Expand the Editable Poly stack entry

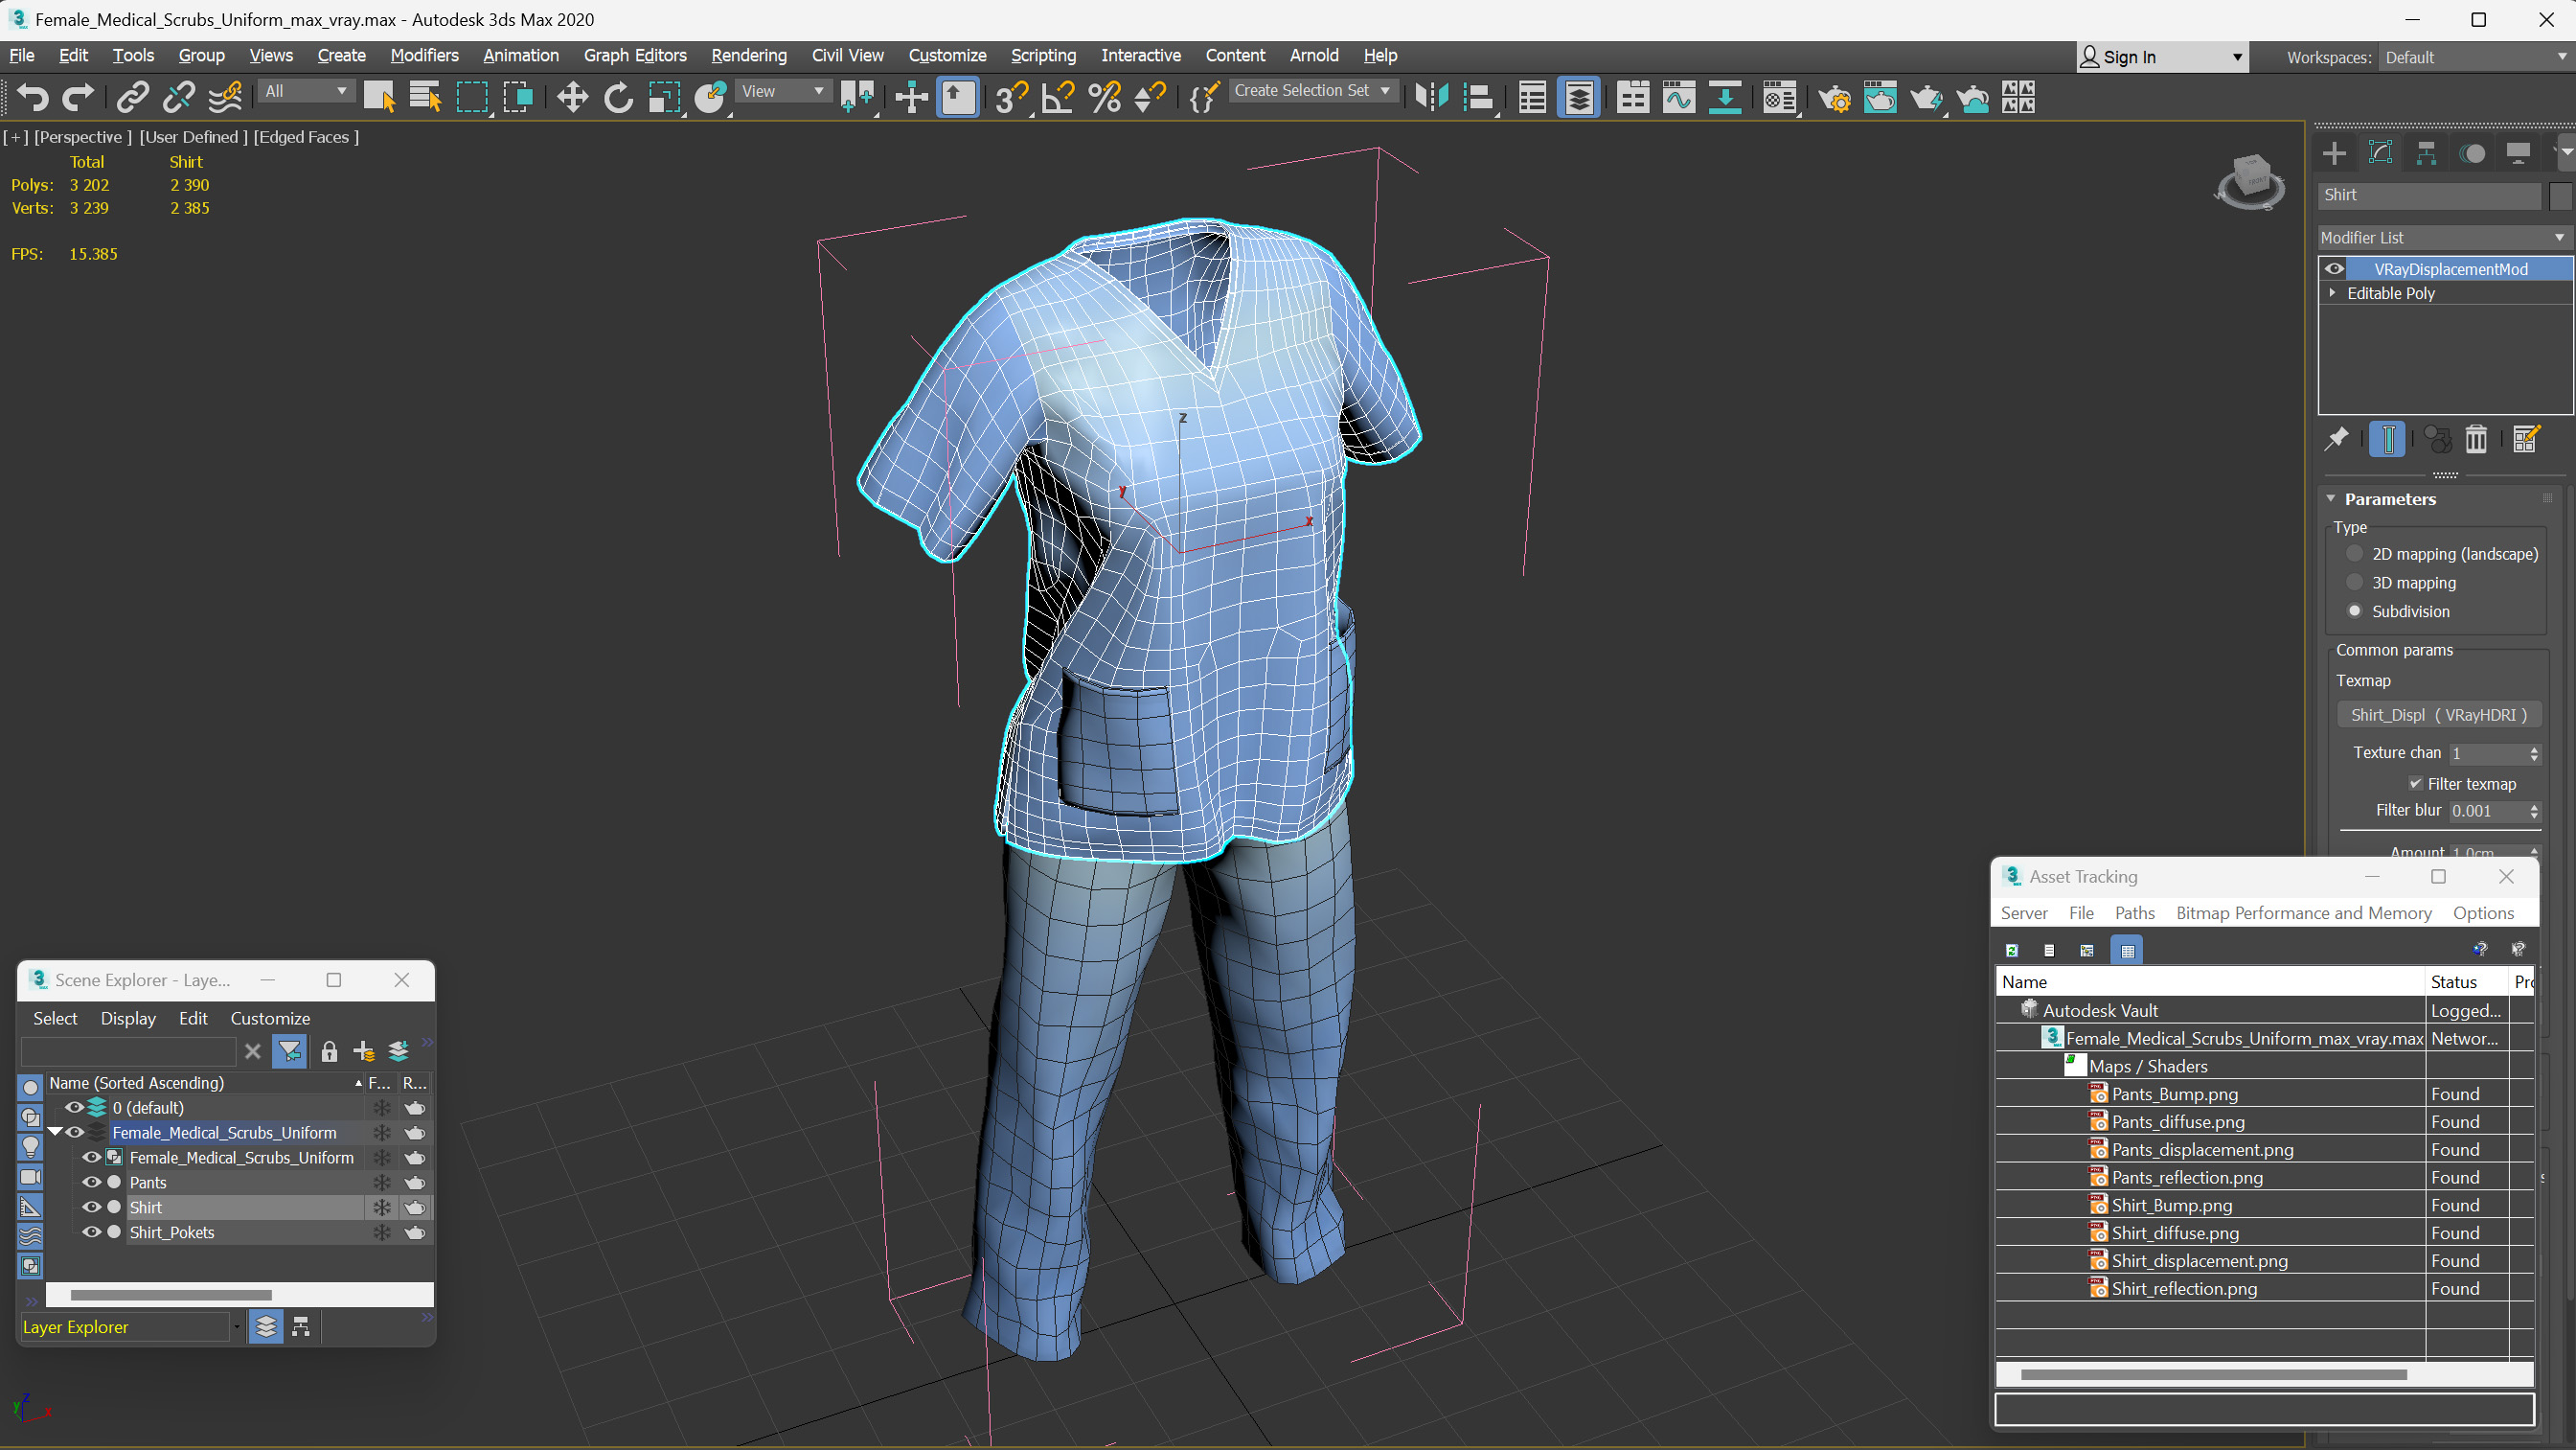coord(2333,293)
